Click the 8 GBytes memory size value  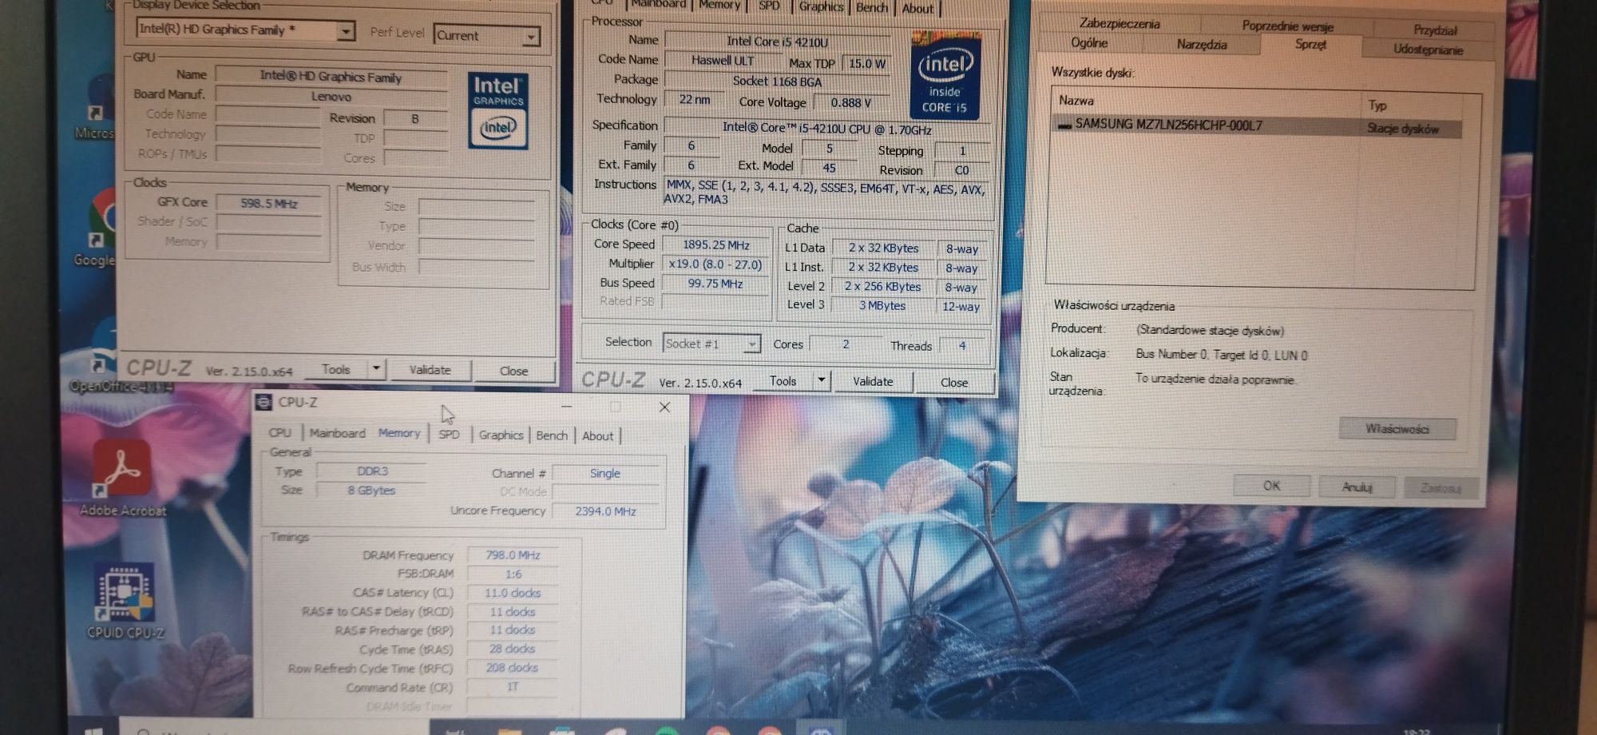coord(371,491)
